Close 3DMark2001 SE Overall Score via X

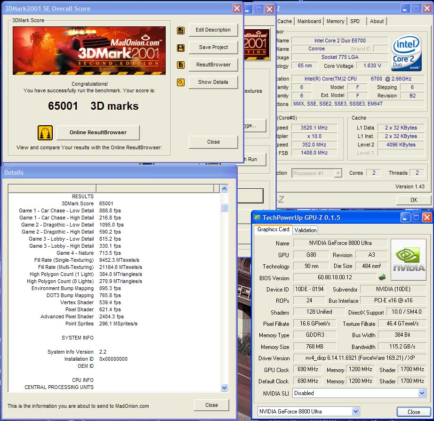(x=237, y=8)
